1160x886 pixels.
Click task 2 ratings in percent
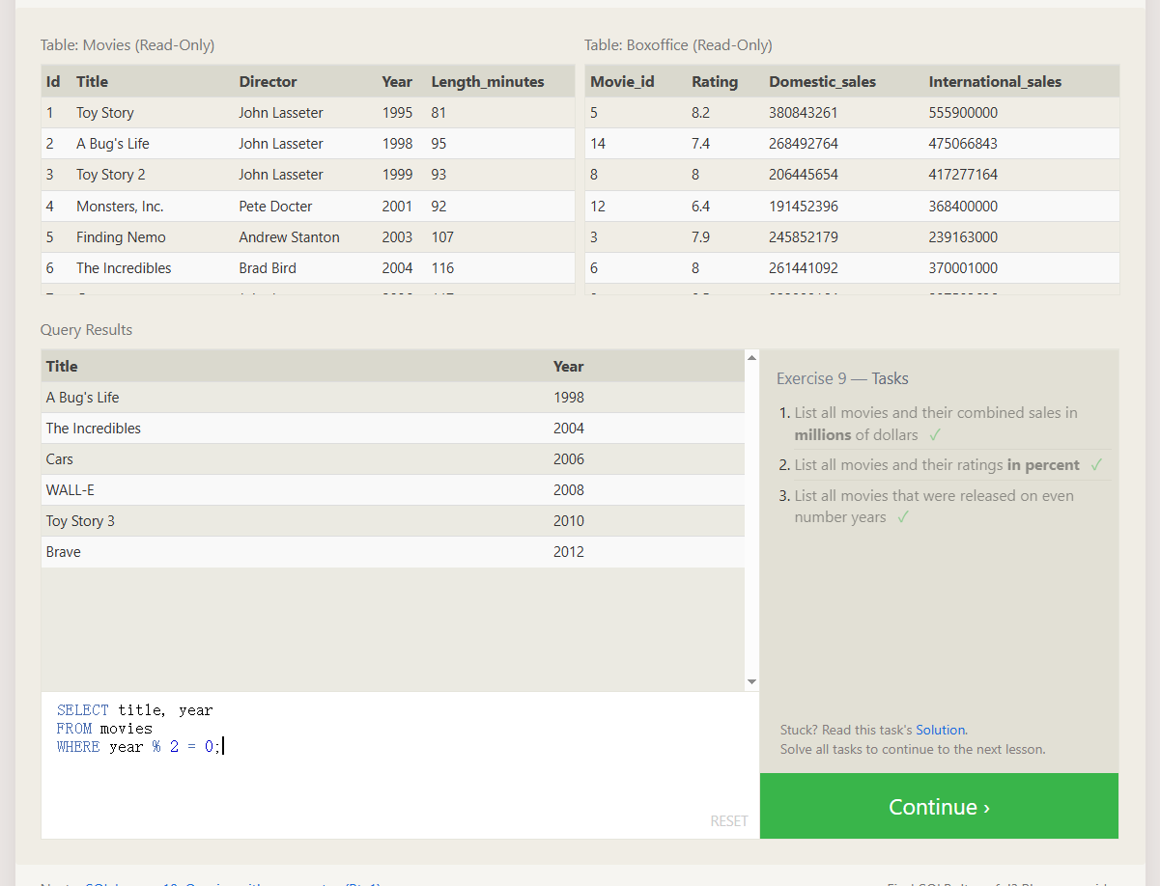point(937,465)
